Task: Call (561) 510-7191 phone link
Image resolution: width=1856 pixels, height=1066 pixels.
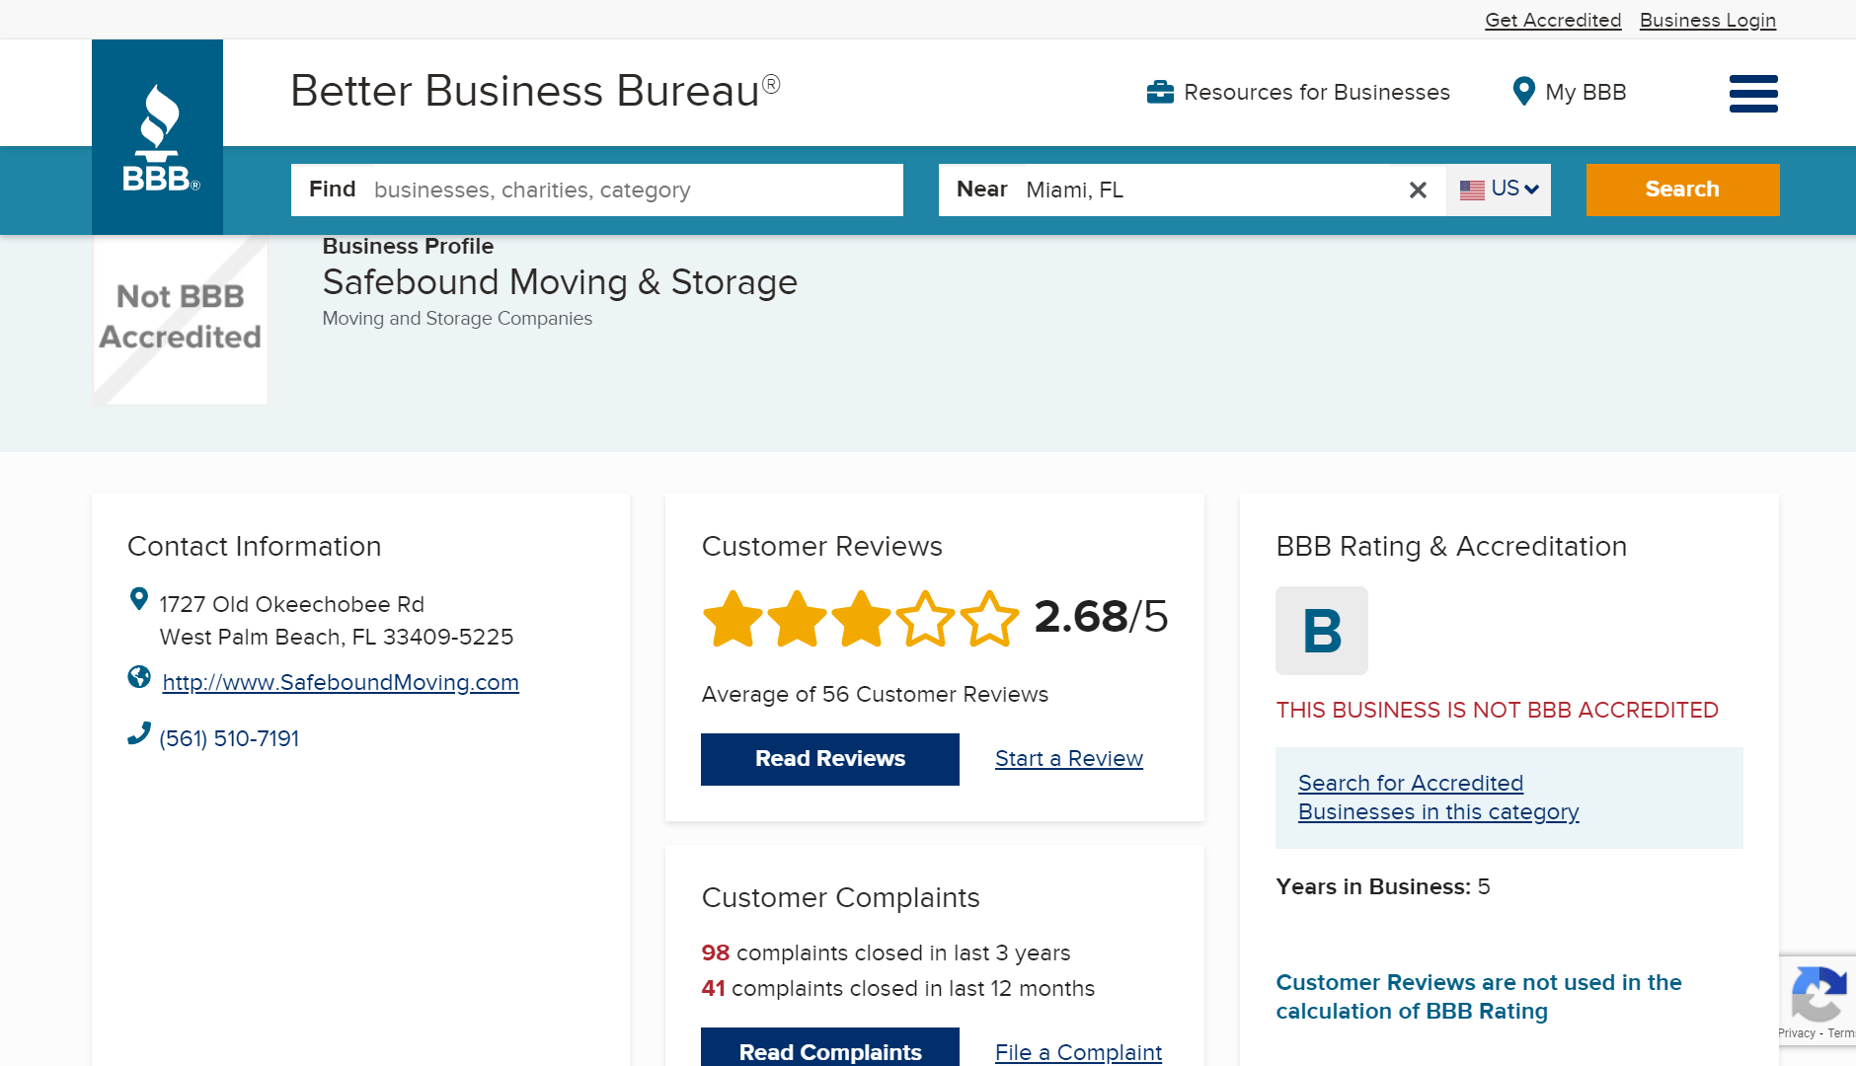Action: click(229, 738)
